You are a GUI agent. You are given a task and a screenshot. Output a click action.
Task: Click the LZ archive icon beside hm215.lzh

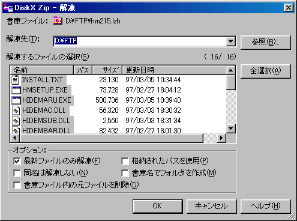58,21
